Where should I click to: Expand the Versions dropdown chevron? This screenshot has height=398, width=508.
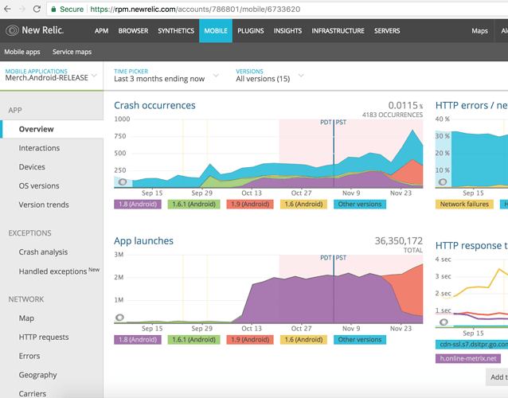coord(301,76)
